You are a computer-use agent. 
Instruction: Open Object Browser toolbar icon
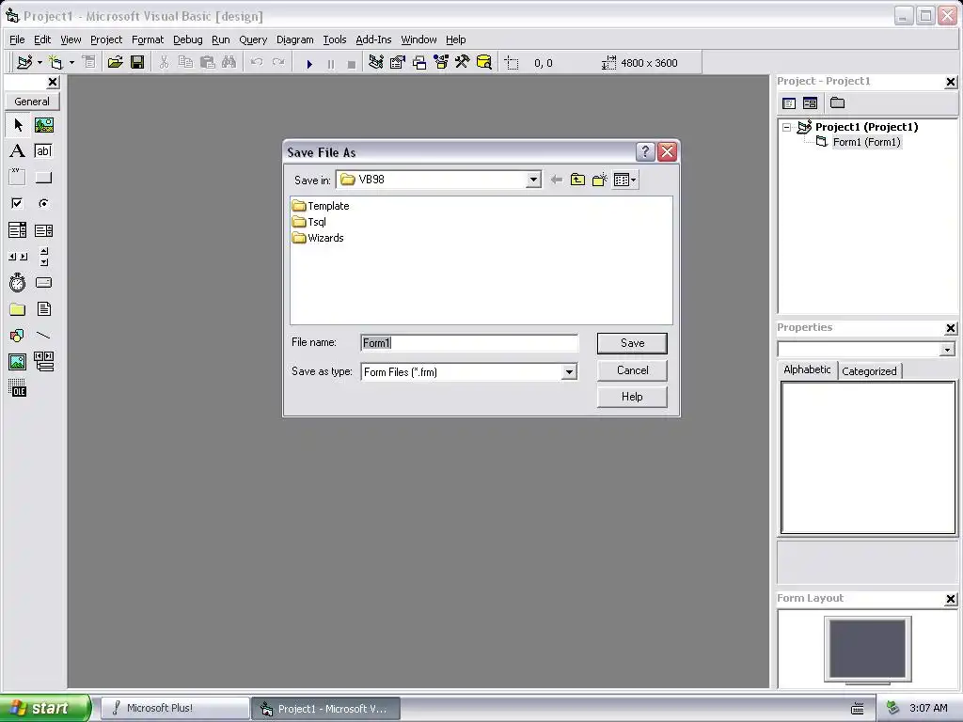tap(441, 63)
